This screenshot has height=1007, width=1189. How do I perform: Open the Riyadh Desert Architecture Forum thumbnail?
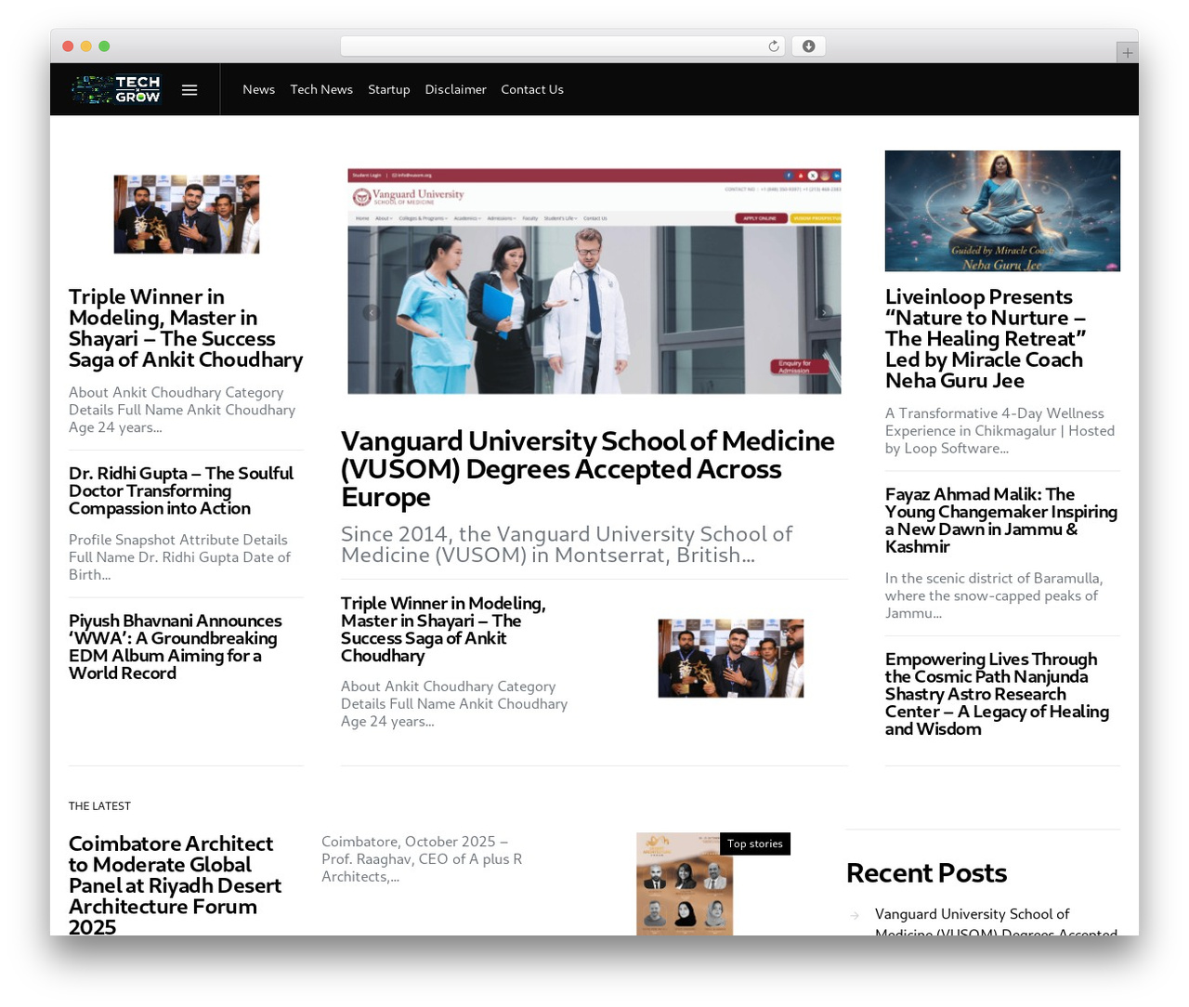point(685,883)
